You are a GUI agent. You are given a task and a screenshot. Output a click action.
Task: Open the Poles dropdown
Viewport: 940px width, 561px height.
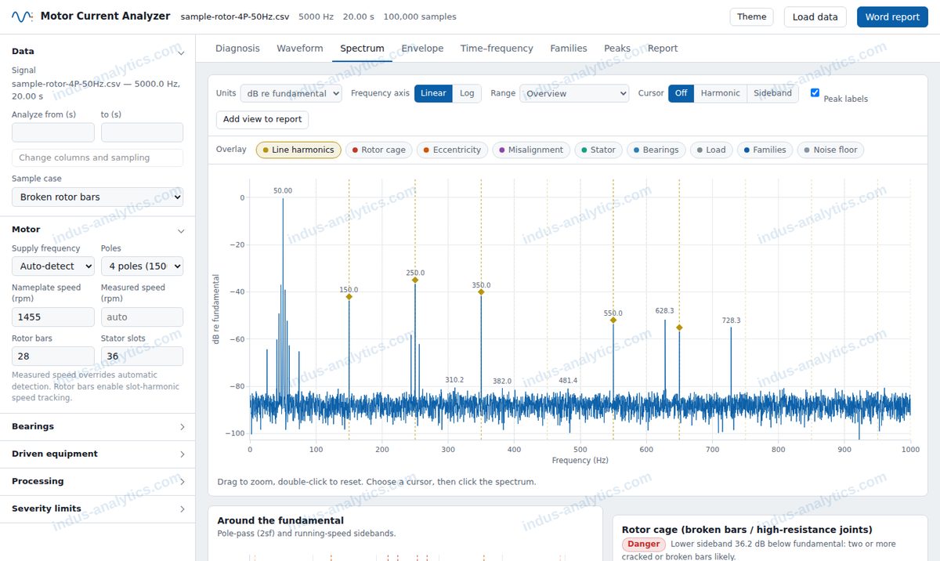coord(142,266)
